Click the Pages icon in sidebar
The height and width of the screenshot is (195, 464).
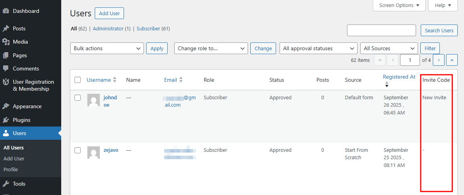5,55
